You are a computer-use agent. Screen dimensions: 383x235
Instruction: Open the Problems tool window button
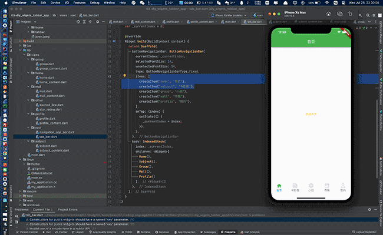(x=228, y=232)
